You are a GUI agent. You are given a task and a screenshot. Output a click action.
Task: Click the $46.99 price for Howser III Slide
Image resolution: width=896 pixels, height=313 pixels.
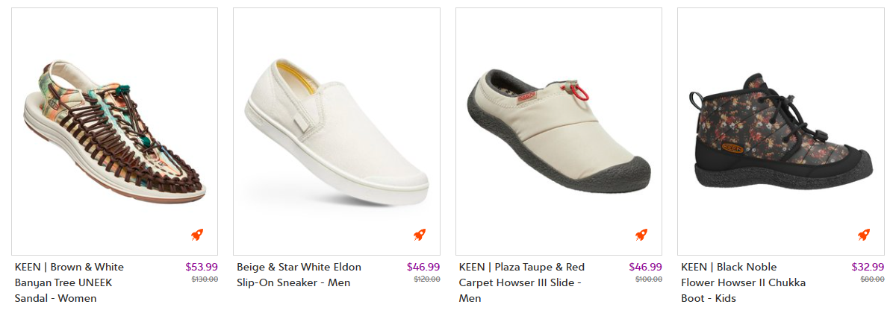point(645,267)
